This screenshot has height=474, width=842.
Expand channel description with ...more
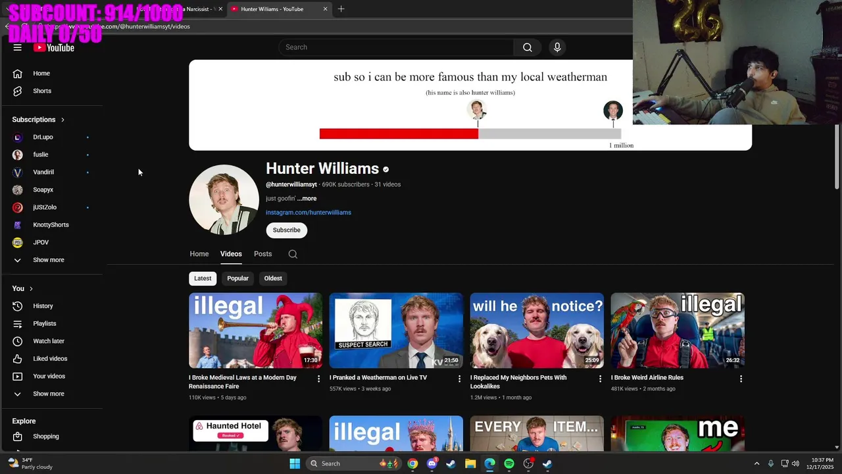pyautogui.click(x=307, y=198)
